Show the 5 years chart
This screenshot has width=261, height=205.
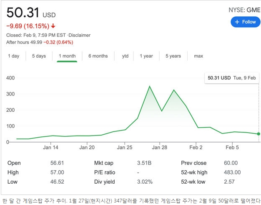(x=173, y=56)
